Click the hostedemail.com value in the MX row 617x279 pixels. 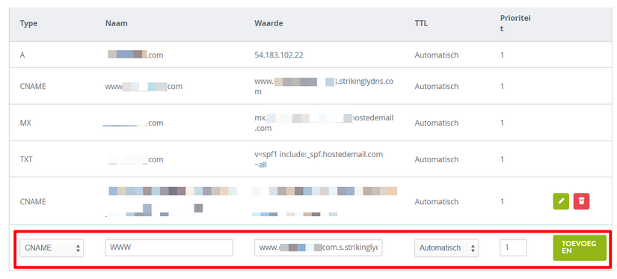324,123
